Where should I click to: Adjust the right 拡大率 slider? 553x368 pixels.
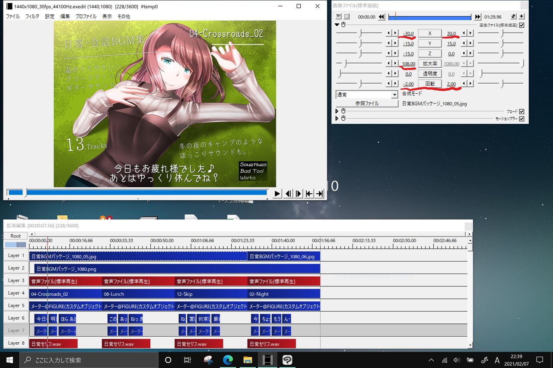pos(501,63)
